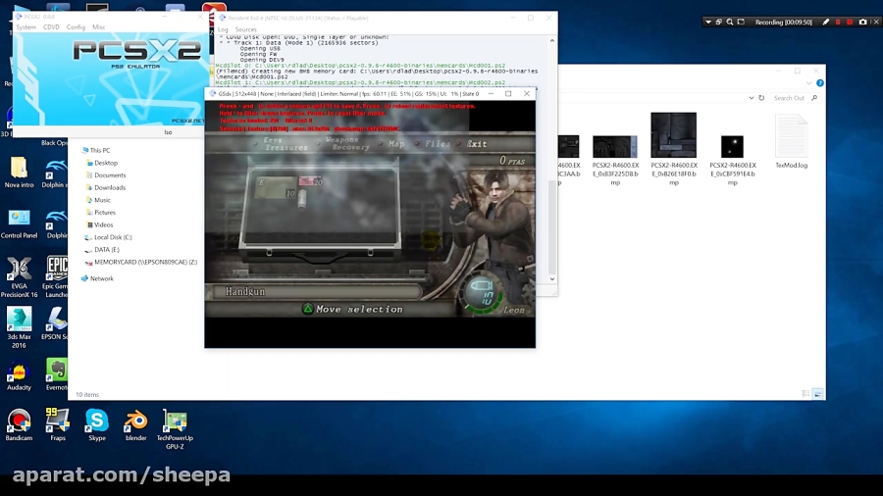Viewport: 883px width, 496px height.
Task: Open the Sources menu in console window
Action: 245,29
